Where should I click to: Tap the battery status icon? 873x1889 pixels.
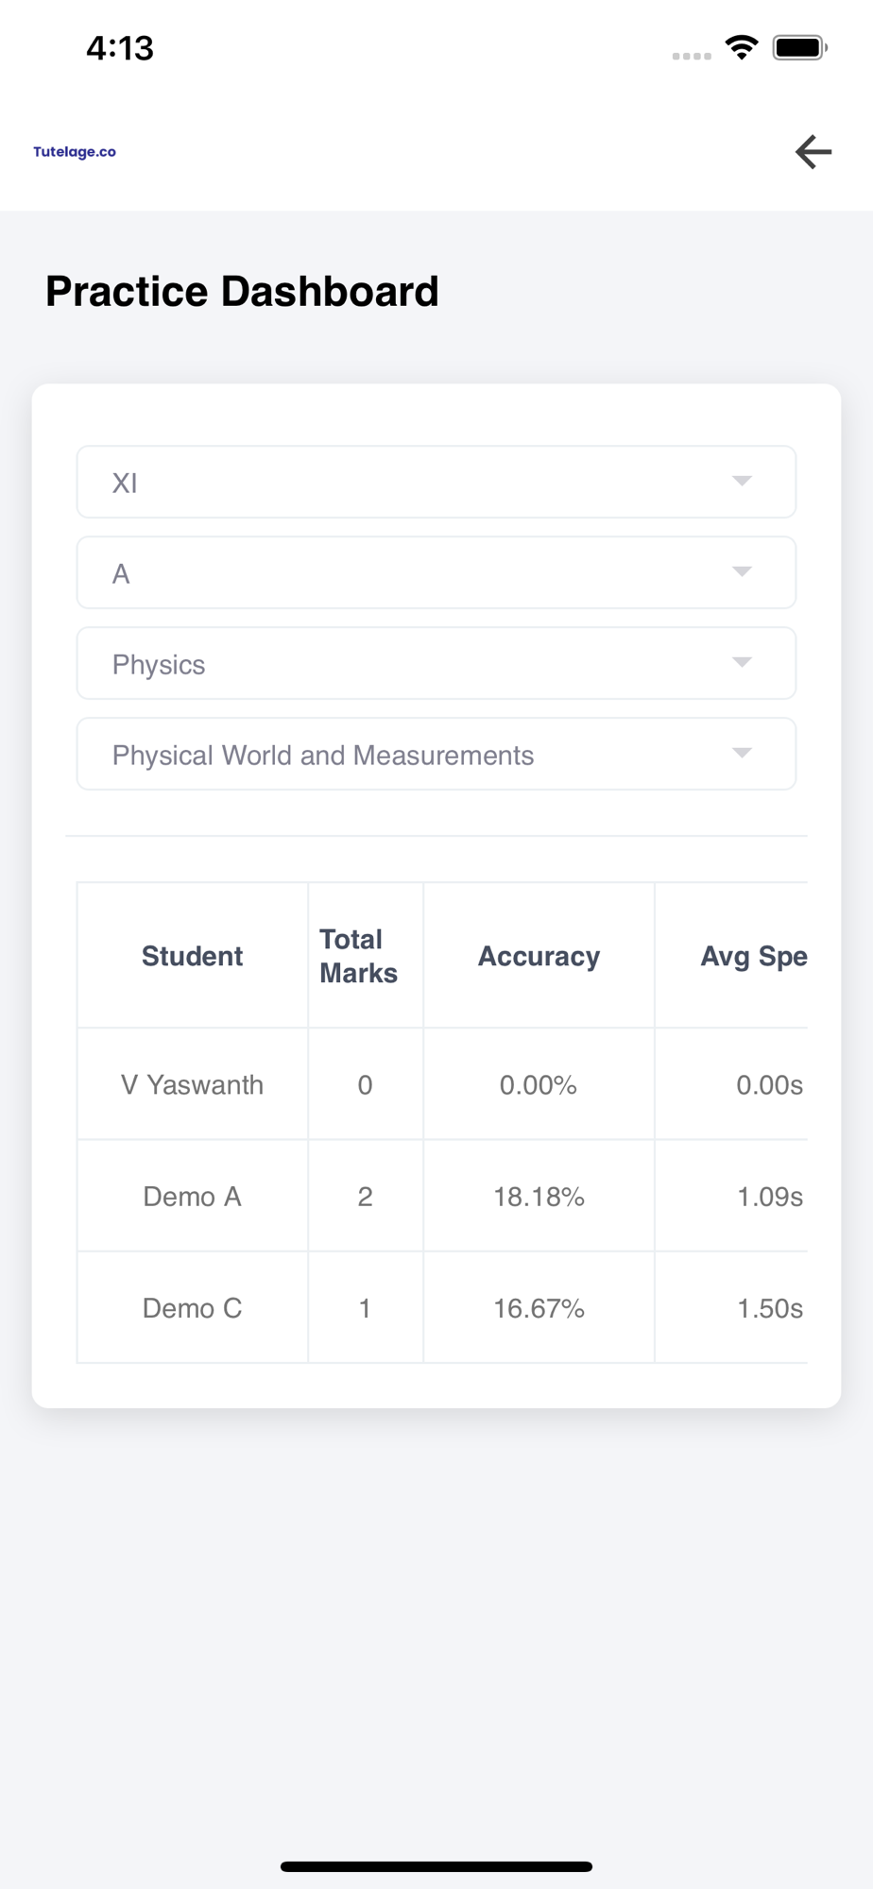(x=799, y=47)
